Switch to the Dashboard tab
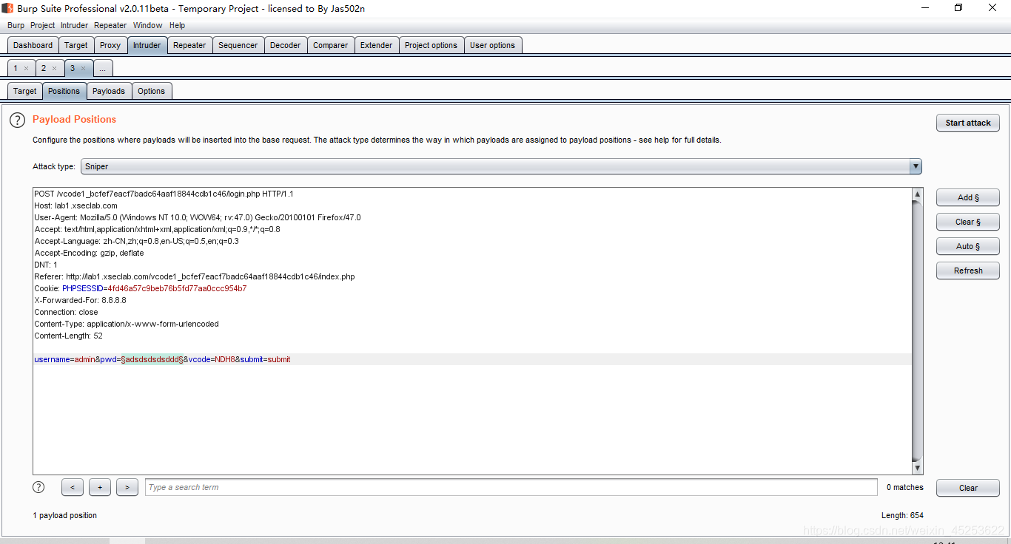1011x544 pixels. 33,45
